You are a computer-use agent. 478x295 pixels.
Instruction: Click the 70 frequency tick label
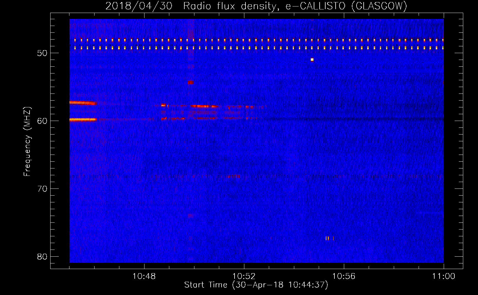42,189
